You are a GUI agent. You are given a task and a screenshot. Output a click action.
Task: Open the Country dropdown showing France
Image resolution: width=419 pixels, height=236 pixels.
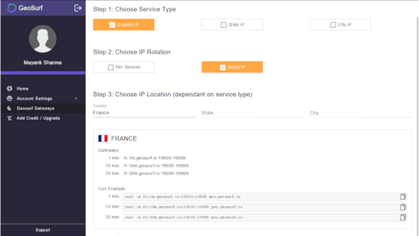pyautogui.click(x=144, y=113)
